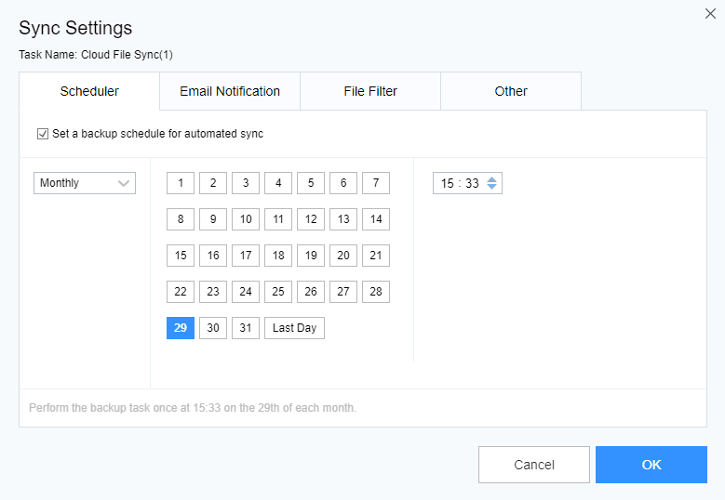Select day 7 of the month
Image resolution: width=725 pixels, height=500 pixels.
376,183
